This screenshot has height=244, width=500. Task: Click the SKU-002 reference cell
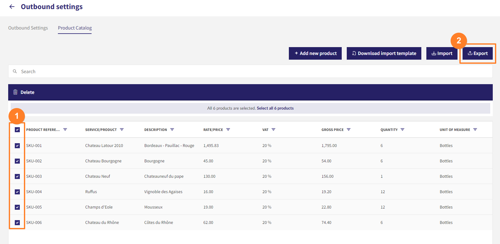click(x=34, y=161)
